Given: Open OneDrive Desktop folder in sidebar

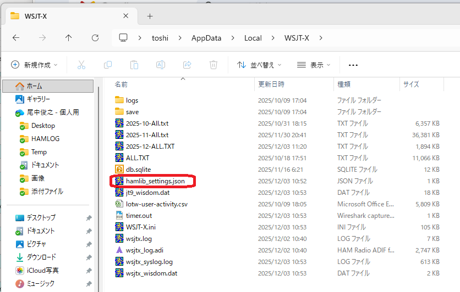Looking at the screenshot, I should point(43,126).
